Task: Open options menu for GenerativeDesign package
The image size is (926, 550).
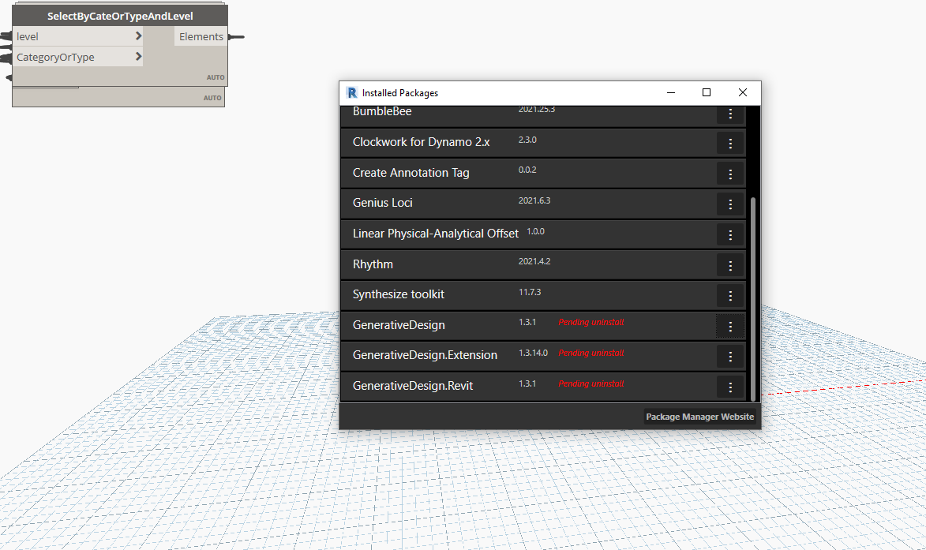Action: (x=730, y=327)
